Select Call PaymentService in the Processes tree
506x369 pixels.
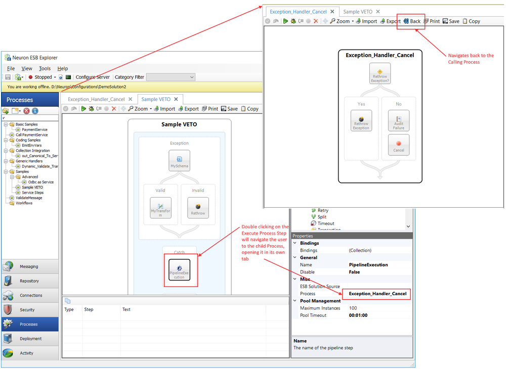(x=31, y=134)
